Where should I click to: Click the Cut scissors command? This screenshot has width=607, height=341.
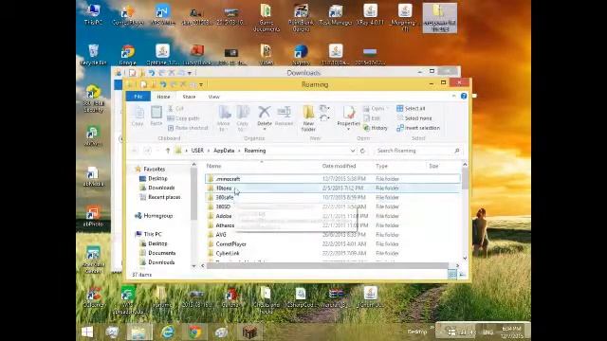(x=175, y=109)
